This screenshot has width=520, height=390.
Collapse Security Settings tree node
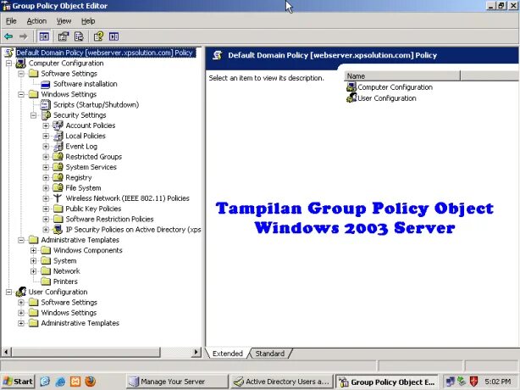click(34, 115)
